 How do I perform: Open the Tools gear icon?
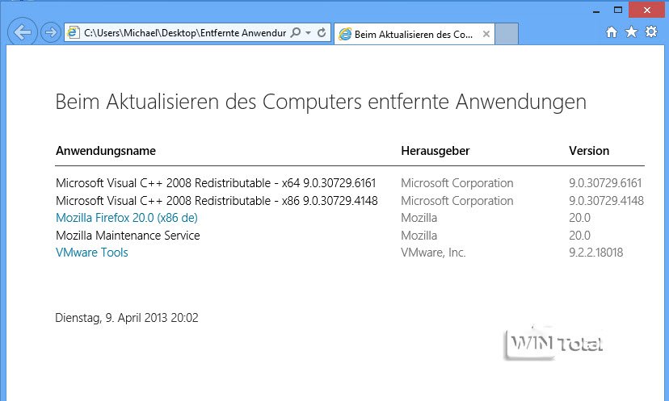coord(650,31)
